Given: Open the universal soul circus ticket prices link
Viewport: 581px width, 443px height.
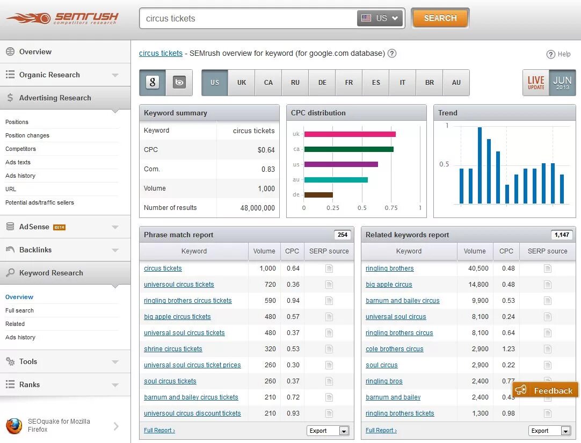Looking at the screenshot, I should (x=192, y=365).
